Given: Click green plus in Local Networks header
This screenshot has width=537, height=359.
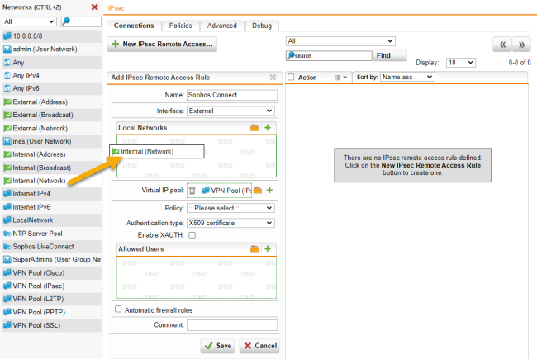Looking at the screenshot, I should 268,128.
